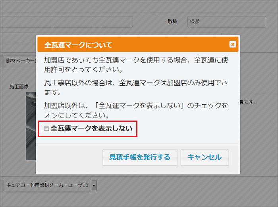Click the 全瓦連マークを表示しない label text
Screen dimensions: 278x207
[91, 129]
